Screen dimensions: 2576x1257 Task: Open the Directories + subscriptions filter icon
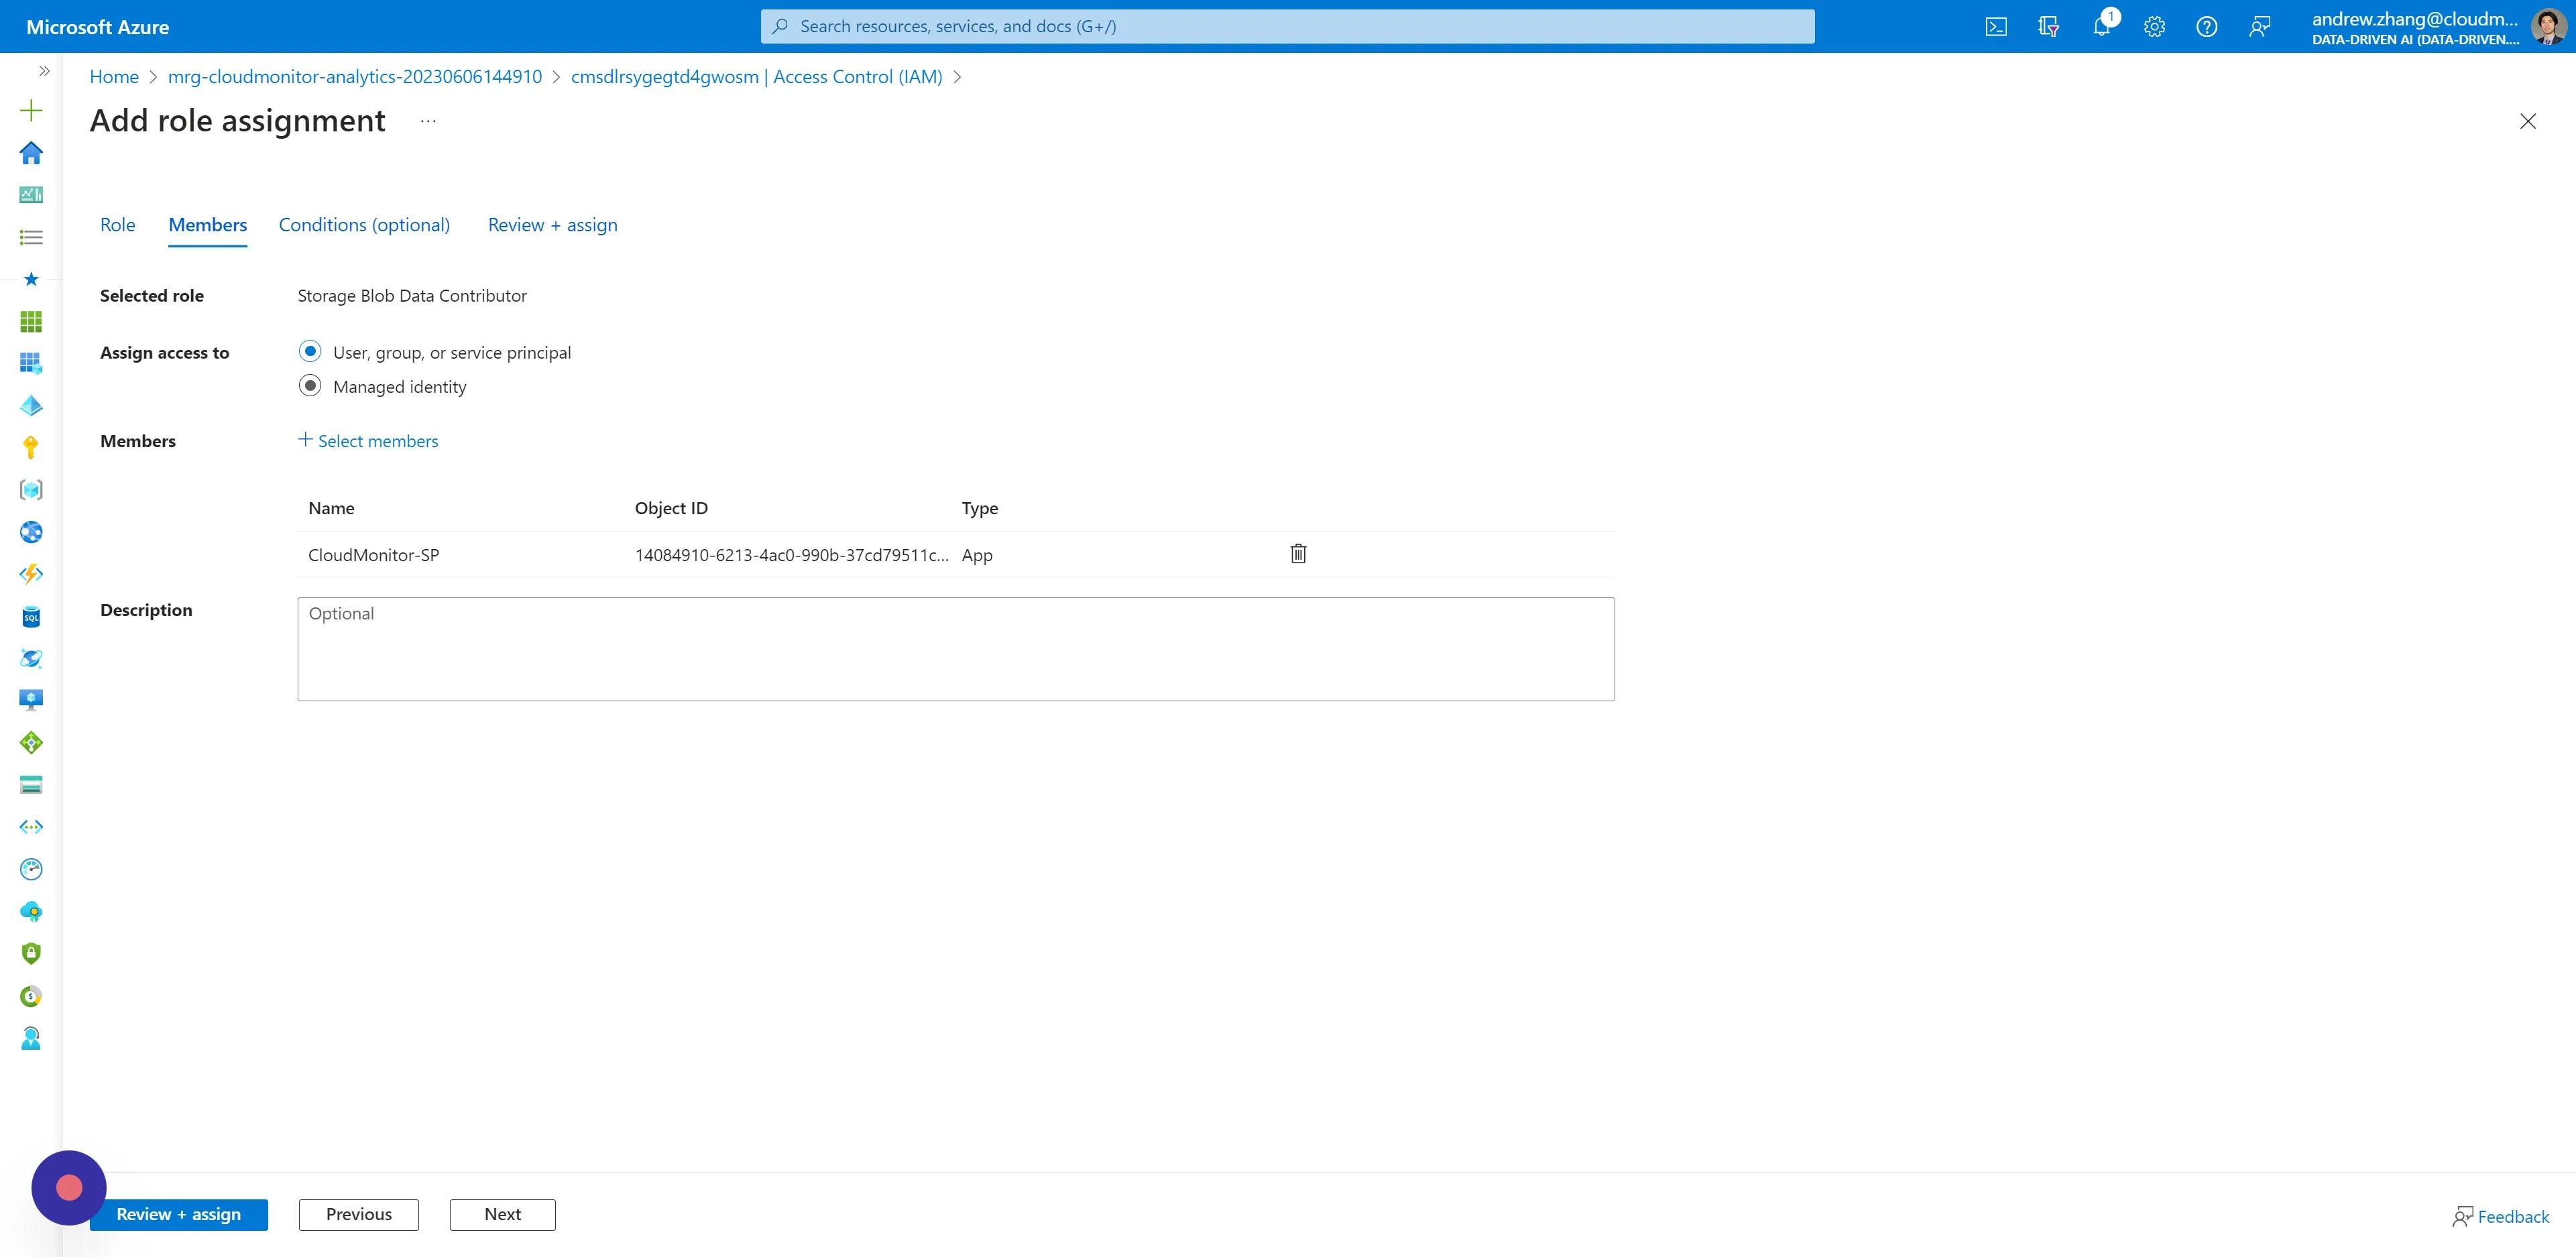click(x=2048, y=27)
